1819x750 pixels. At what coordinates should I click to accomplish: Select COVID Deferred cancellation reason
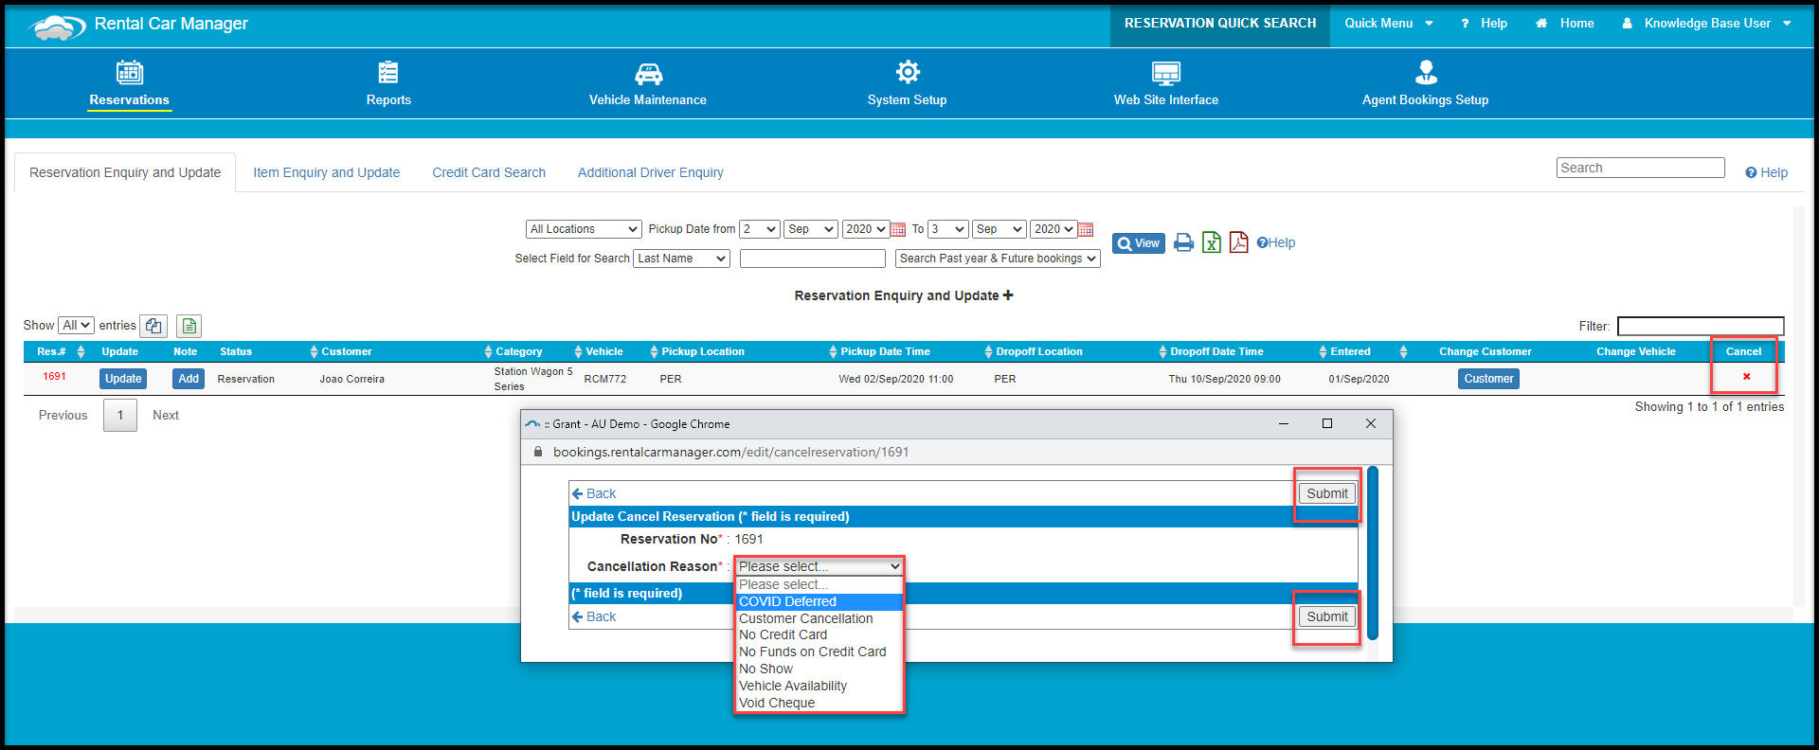[819, 601]
